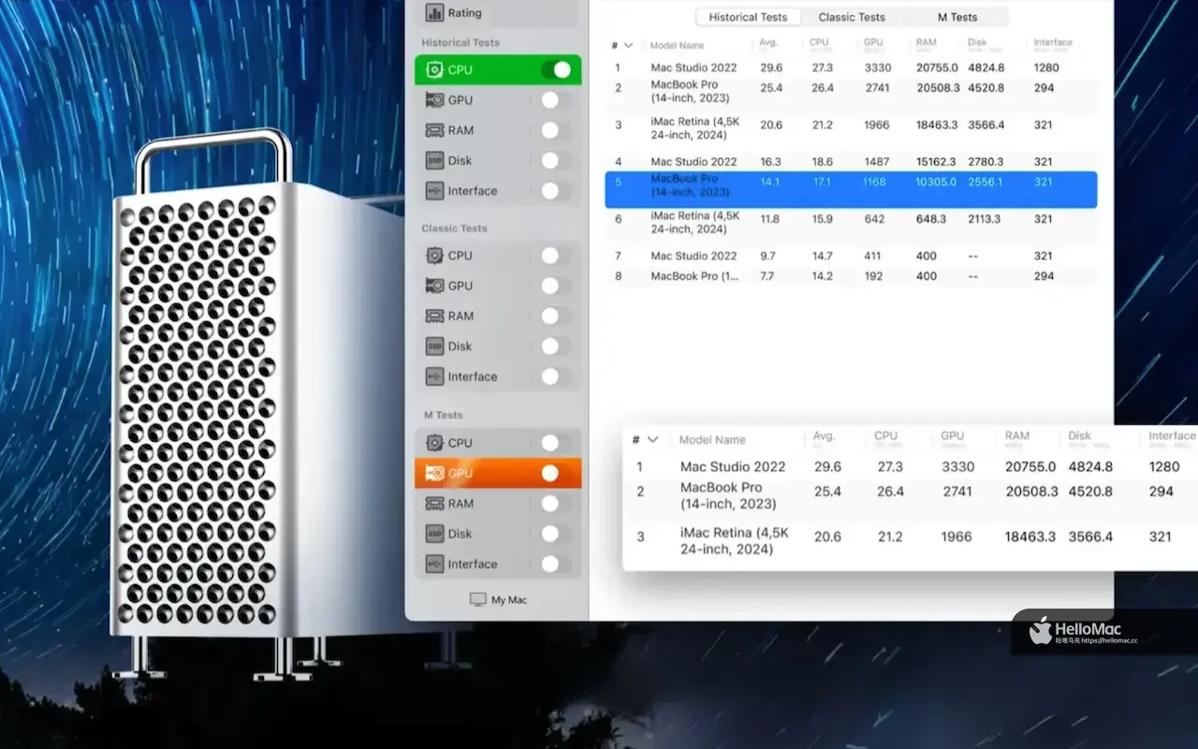Viewport: 1198px width, 749px height.
Task: Switch on the M Tests CPU toggle
Action: (556, 443)
